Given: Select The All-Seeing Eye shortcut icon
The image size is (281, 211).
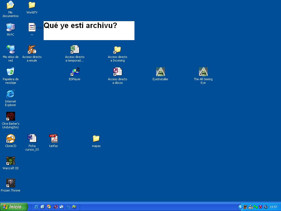Looking at the screenshot, I should coord(203,72).
